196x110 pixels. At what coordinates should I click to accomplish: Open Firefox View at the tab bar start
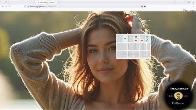point(6,2)
